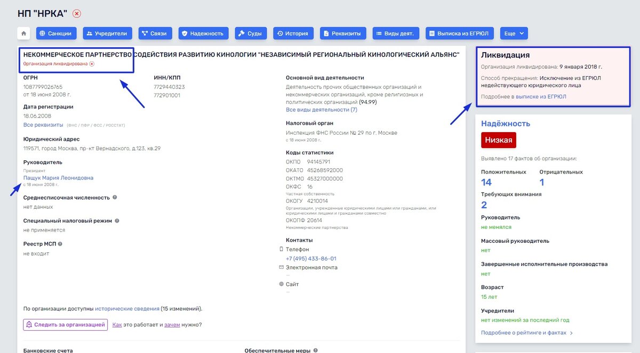Click the phone icon in Контакты
The height and width of the screenshot is (353, 640).
coord(282,249)
